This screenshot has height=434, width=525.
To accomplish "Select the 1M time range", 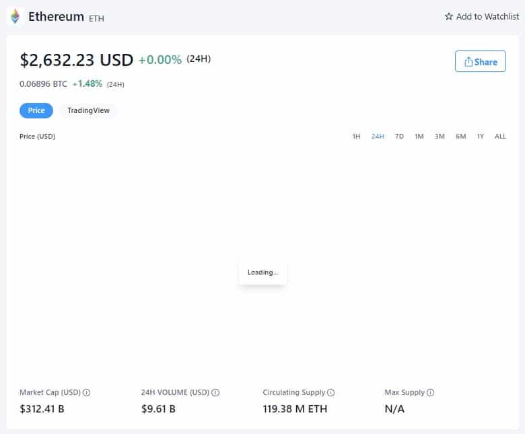I will (419, 136).
